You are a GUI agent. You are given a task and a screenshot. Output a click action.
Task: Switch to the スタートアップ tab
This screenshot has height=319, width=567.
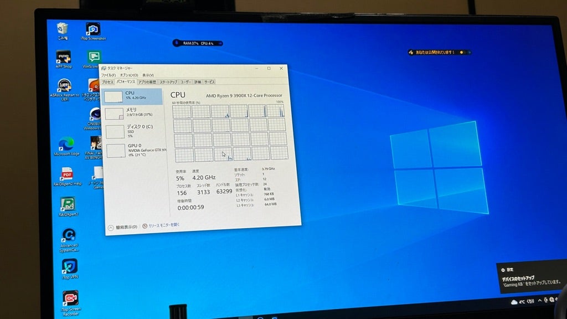[168, 81]
